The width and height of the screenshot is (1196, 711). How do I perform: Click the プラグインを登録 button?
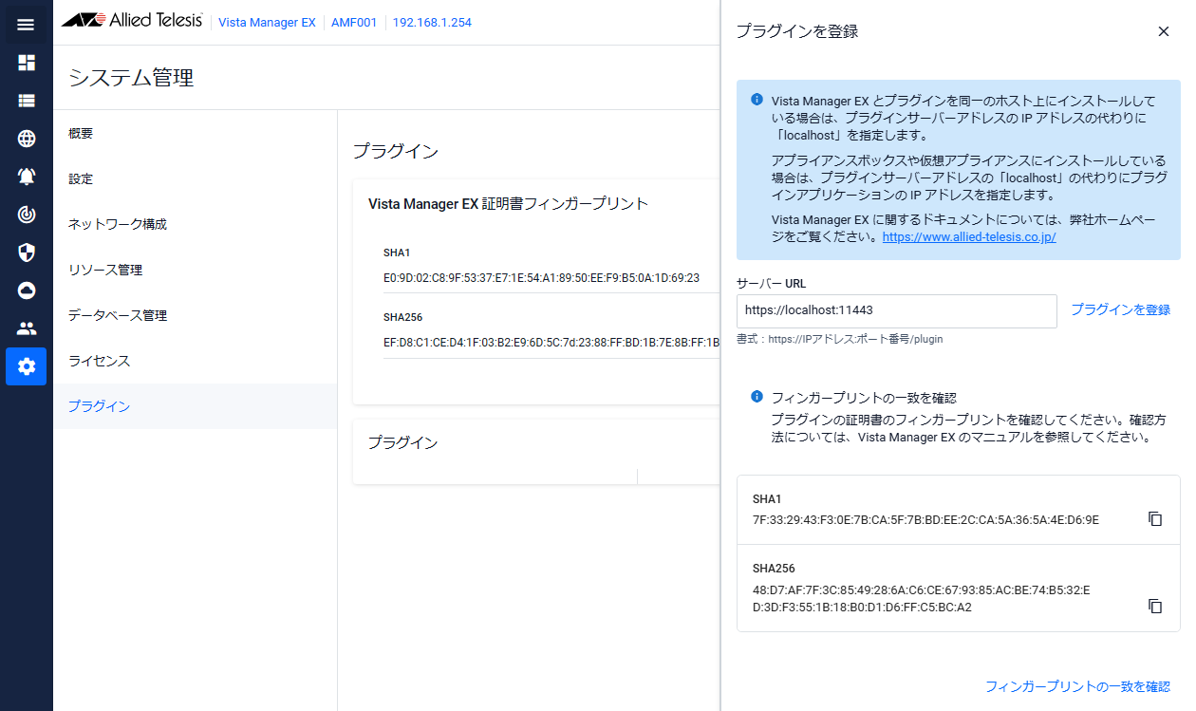pos(1120,310)
